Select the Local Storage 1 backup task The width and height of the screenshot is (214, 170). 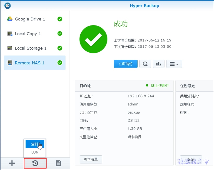coord(35,48)
